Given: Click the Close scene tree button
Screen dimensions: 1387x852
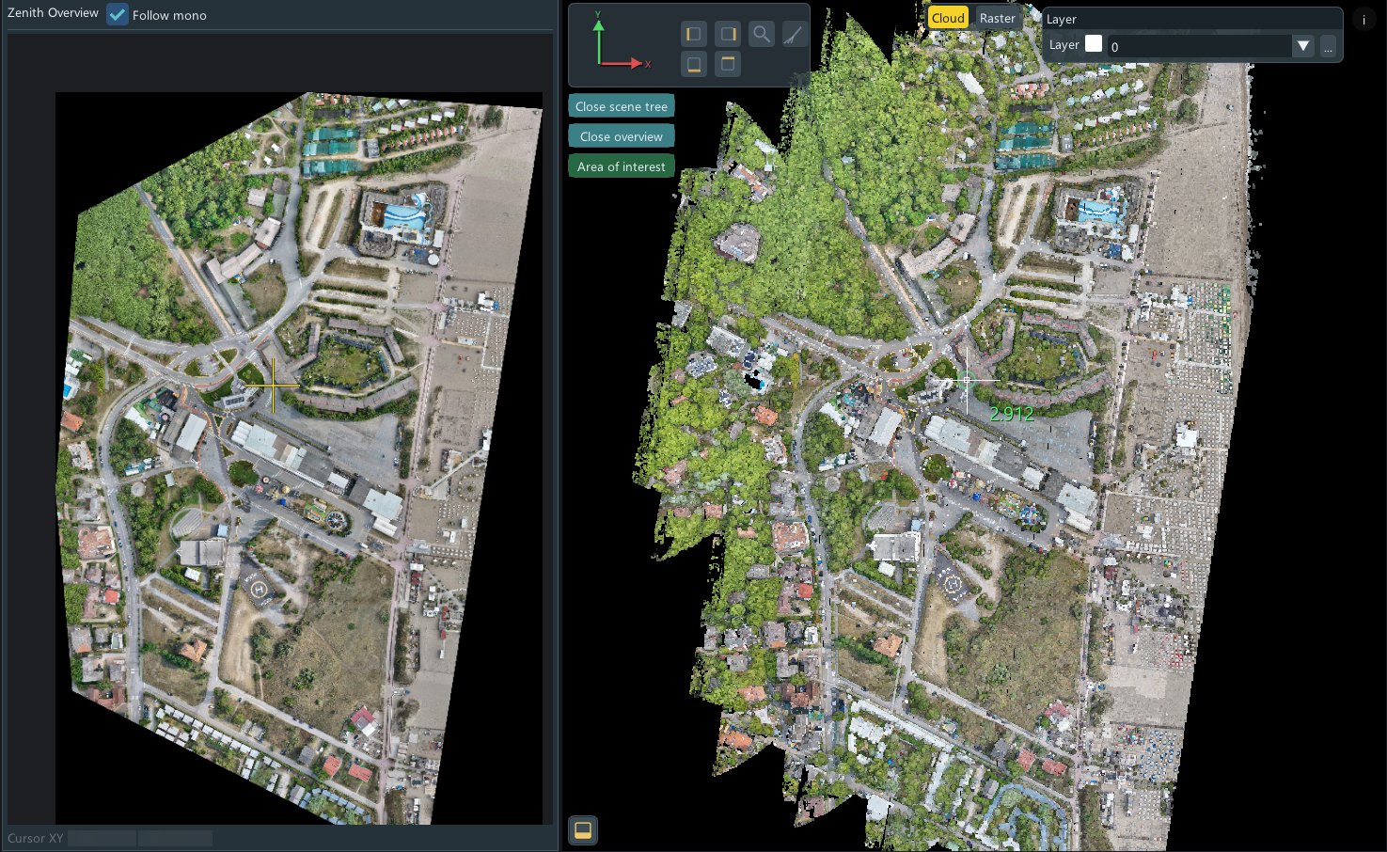Looking at the screenshot, I should click(622, 106).
